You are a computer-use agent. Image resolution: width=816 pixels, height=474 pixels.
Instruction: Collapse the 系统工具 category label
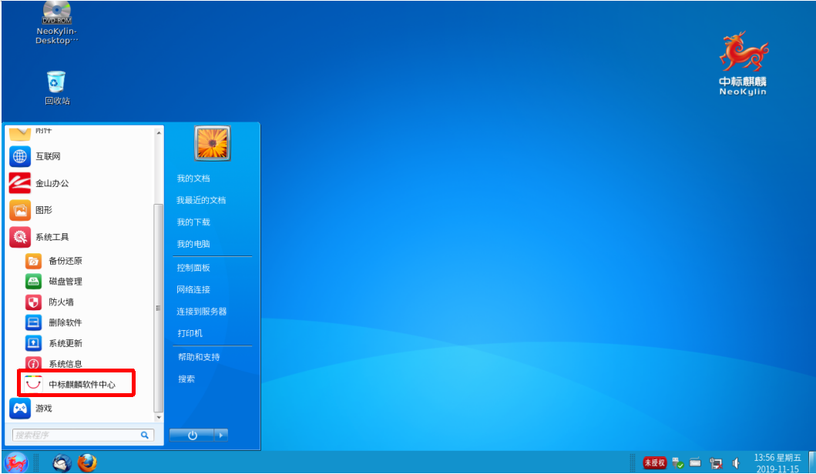click(52, 237)
